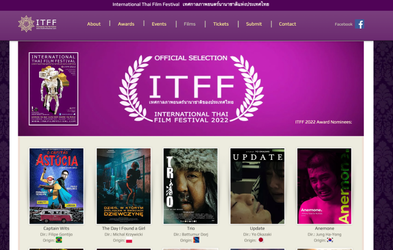This screenshot has height=250, width=393.
Task: View The Day I Found a Girl poster
Action: (123, 186)
